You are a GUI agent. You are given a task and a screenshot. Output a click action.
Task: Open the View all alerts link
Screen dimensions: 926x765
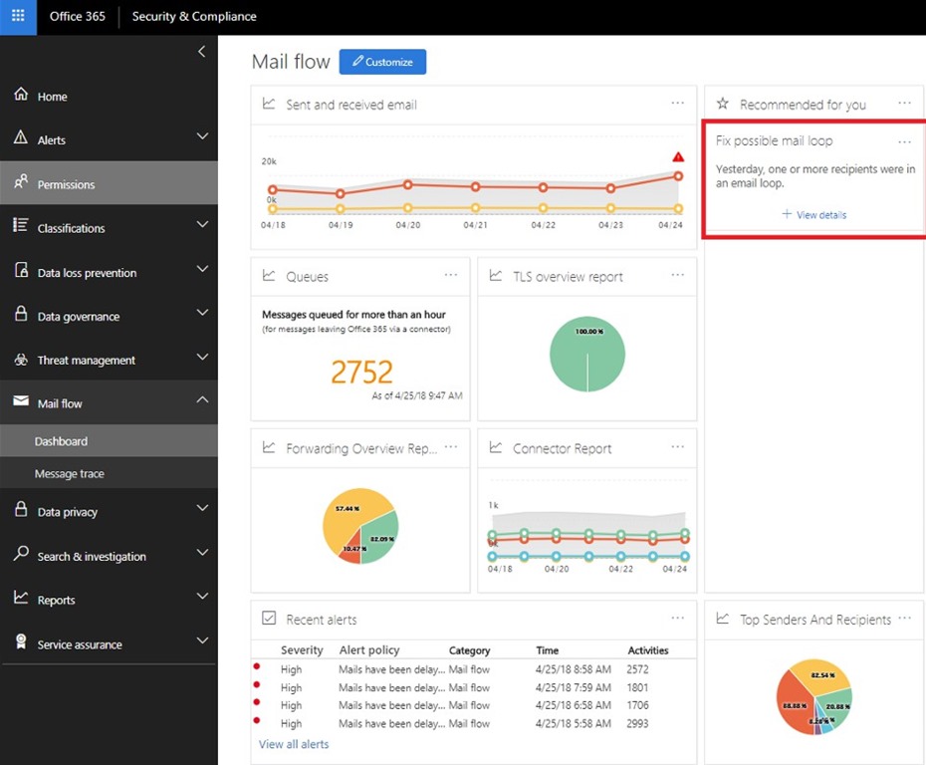(x=294, y=744)
